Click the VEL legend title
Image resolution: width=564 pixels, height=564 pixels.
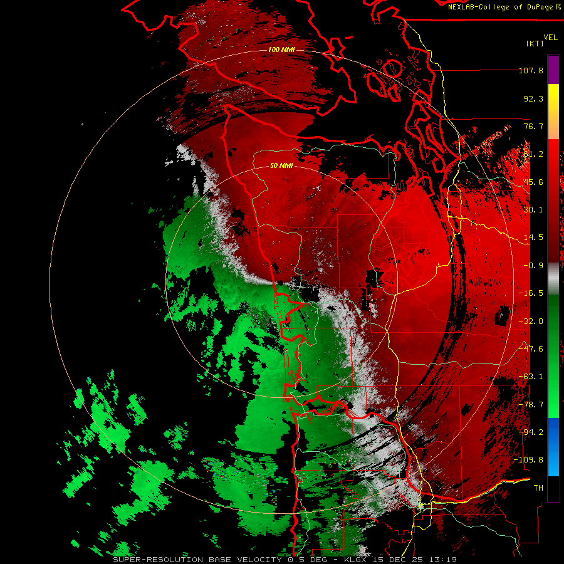550,37
